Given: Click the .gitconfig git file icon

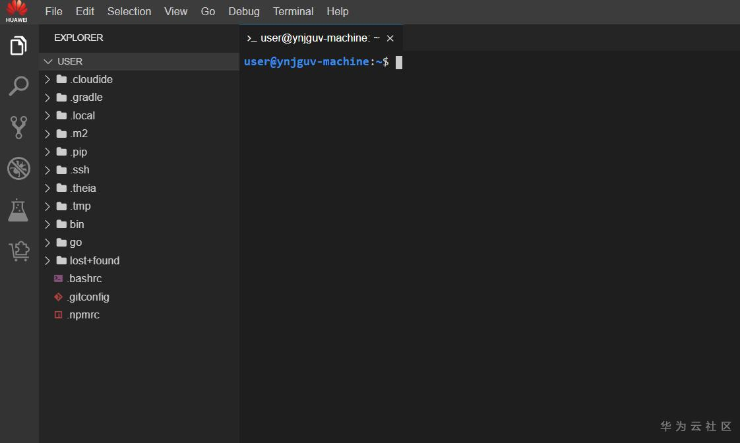Looking at the screenshot, I should (59, 297).
